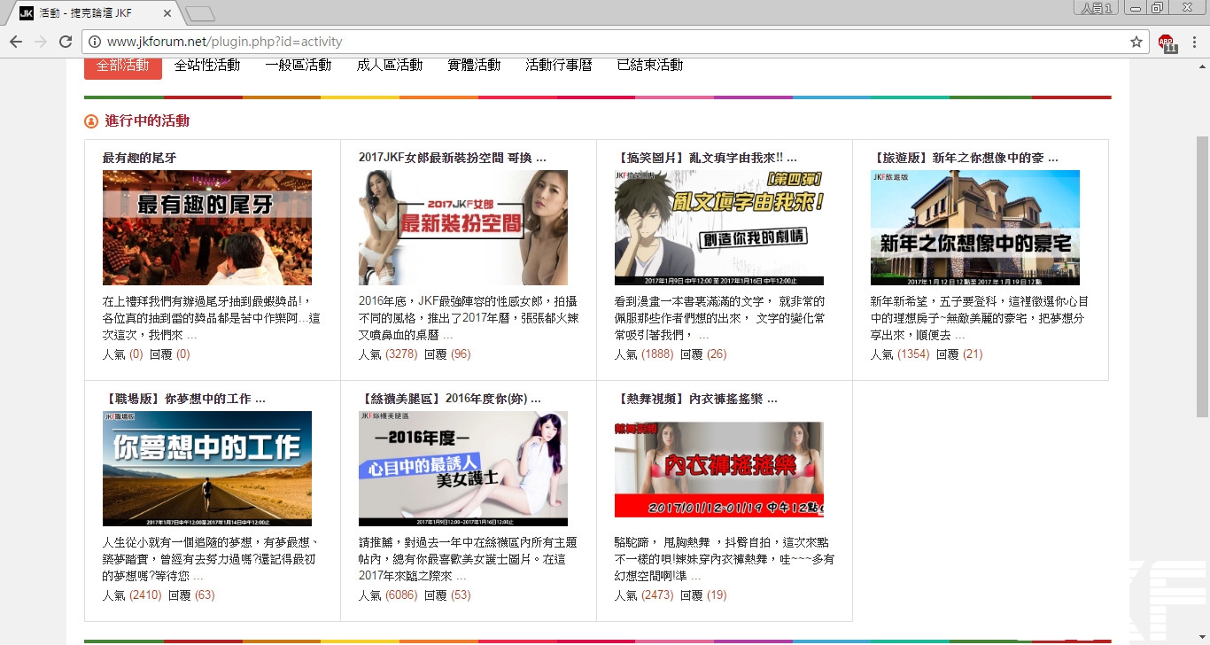The image size is (1210, 645).
Task: Click the 最新裝扮空間 banner image
Action: (463, 228)
